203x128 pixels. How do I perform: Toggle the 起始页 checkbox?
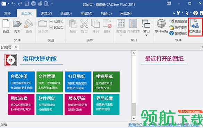pyautogui.click(x=51, y=27)
